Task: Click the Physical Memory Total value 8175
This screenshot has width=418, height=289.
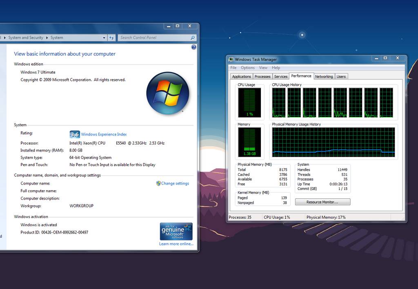Action: [283, 170]
